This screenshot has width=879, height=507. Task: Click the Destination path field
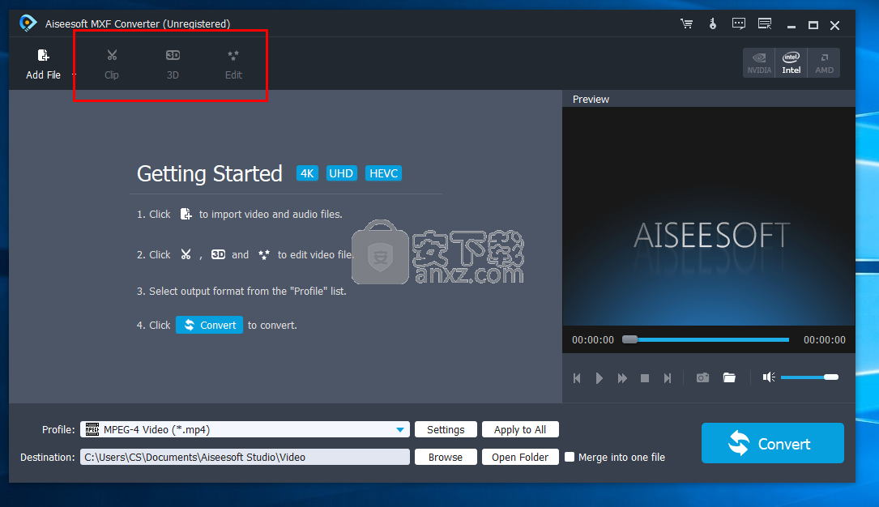point(245,457)
